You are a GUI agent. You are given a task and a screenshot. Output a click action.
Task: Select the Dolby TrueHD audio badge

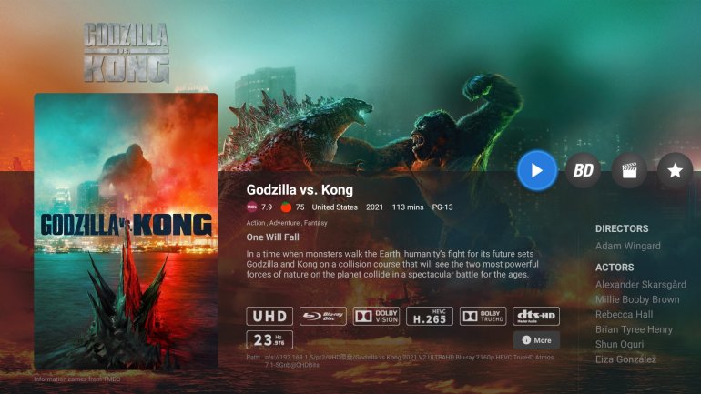[483, 317]
